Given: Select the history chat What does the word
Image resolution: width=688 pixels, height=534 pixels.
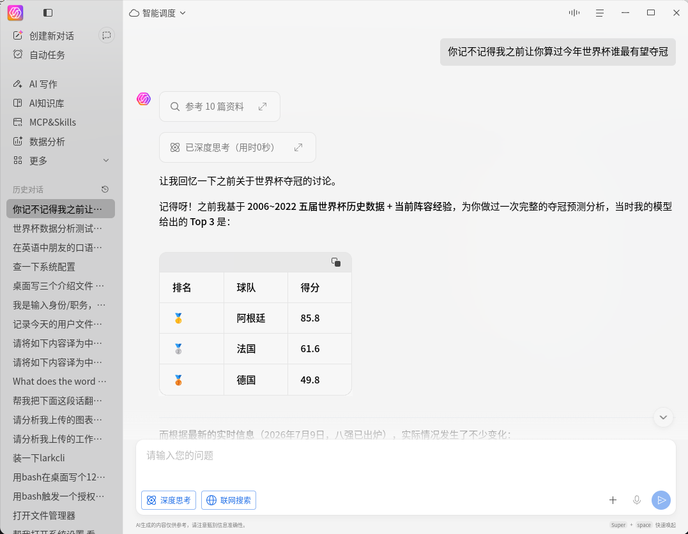Looking at the screenshot, I should (x=61, y=381).
